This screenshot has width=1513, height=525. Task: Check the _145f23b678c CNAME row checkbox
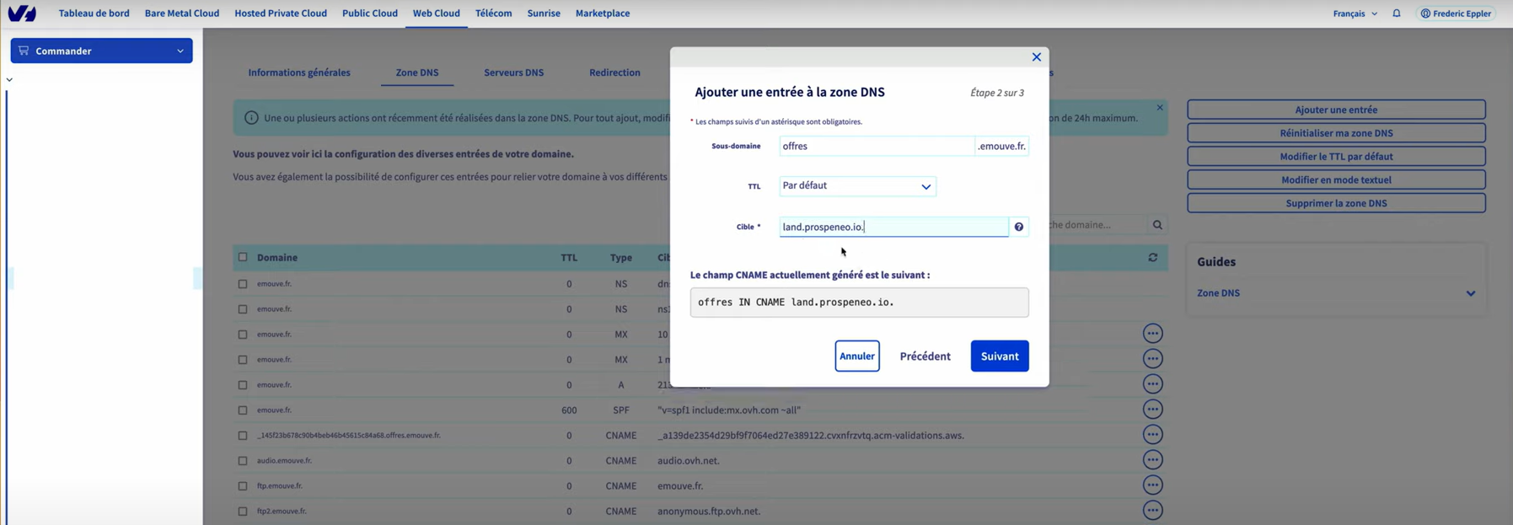243,436
